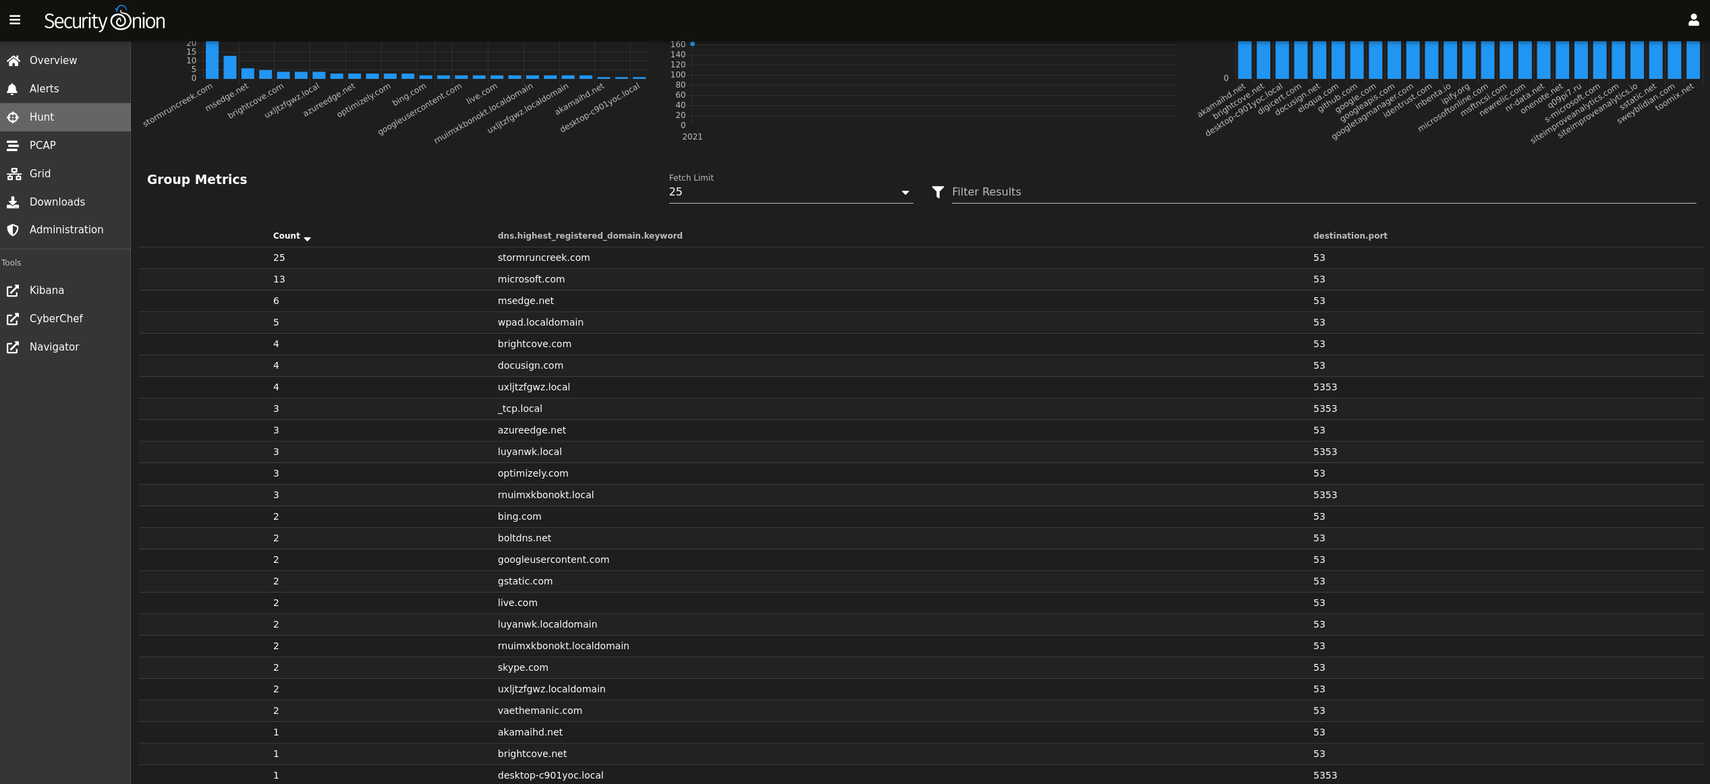Click the Count sort arrow
Viewport: 1710px width, 784px height.
pyautogui.click(x=308, y=239)
